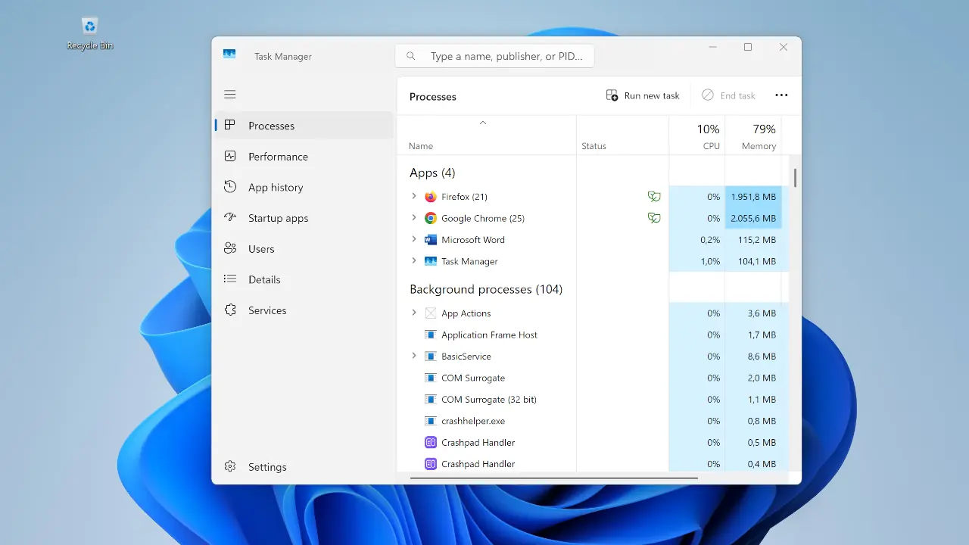Expand the Google Chrome (25) process group

coord(413,218)
